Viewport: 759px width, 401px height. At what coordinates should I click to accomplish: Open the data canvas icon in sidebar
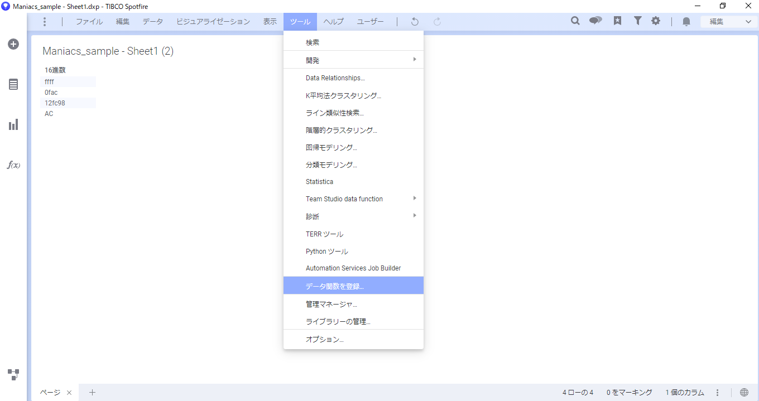click(13, 374)
